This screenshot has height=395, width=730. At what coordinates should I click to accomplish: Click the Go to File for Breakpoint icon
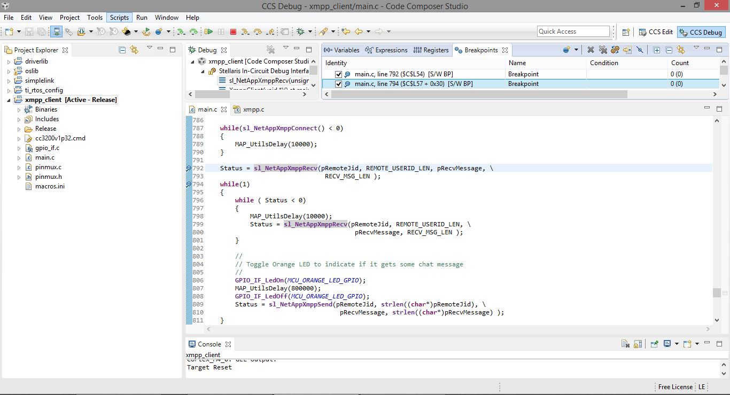627,50
